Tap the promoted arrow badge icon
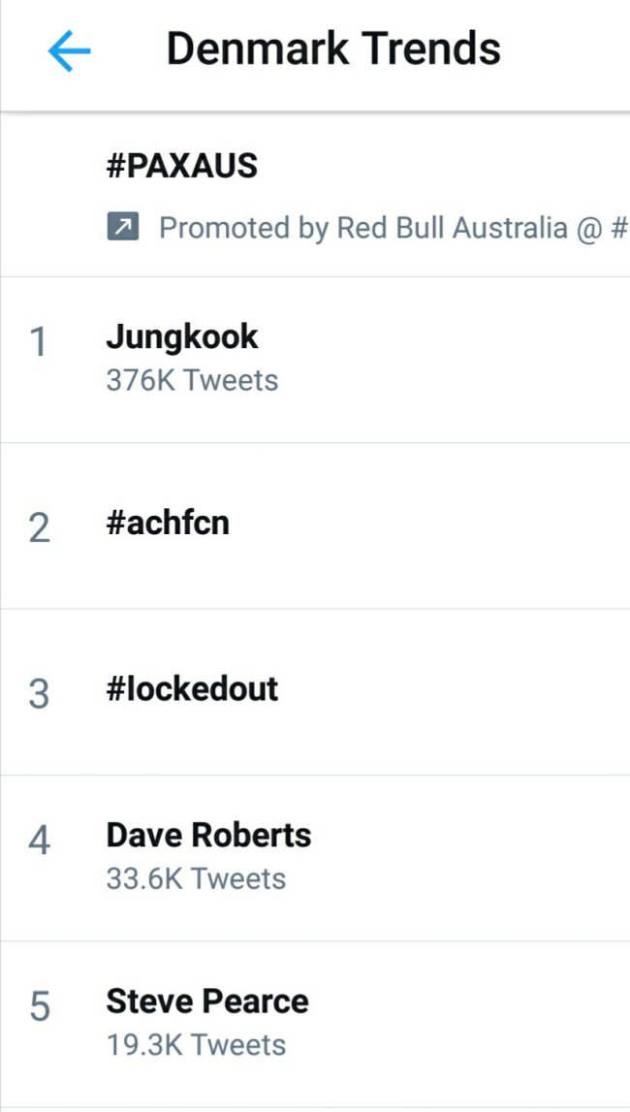 pos(122,229)
